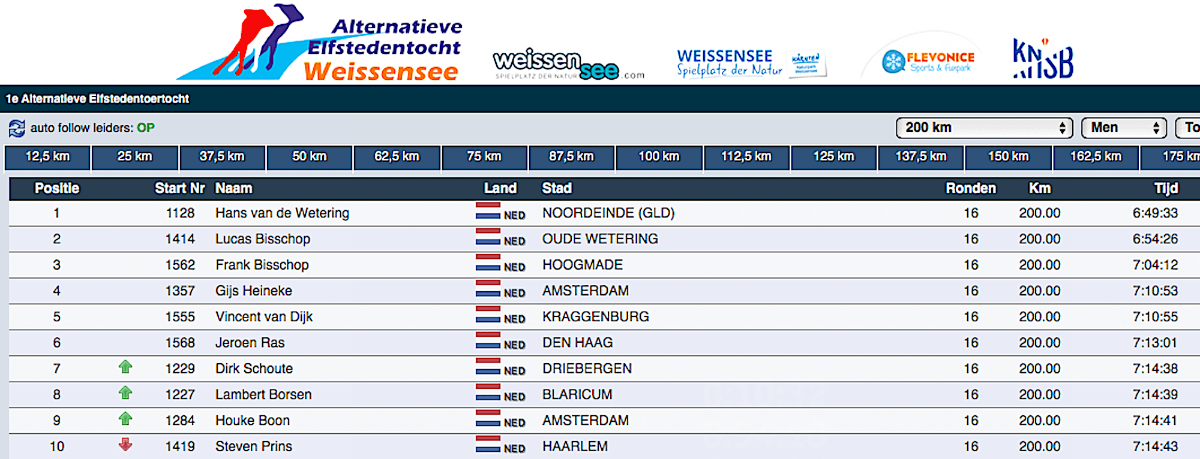Screen dimensions: 1200x459
Task: Click the Weissensee Spielplatz der Natur logo
Action: (x=751, y=64)
